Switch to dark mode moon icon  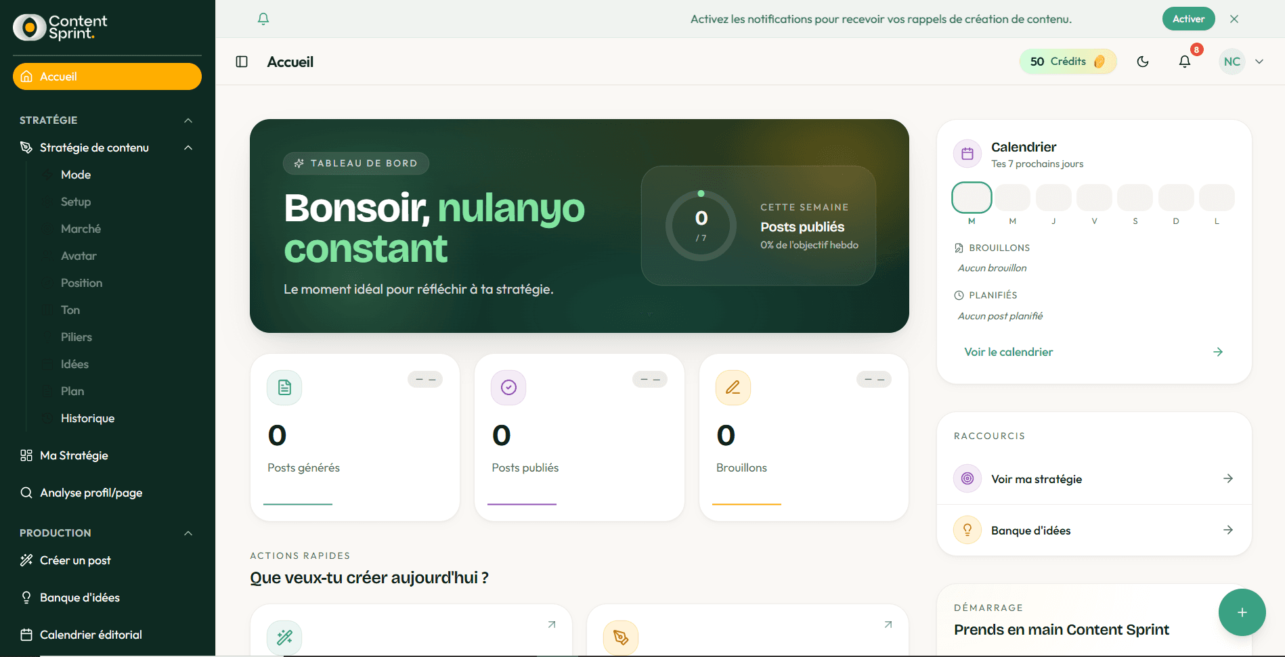(1143, 62)
